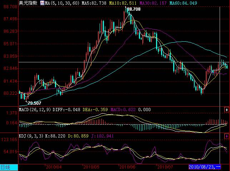Viewport: 230px width, 171px height.
Task: Click the K:88.220 value
Action: [x=55, y=136]
